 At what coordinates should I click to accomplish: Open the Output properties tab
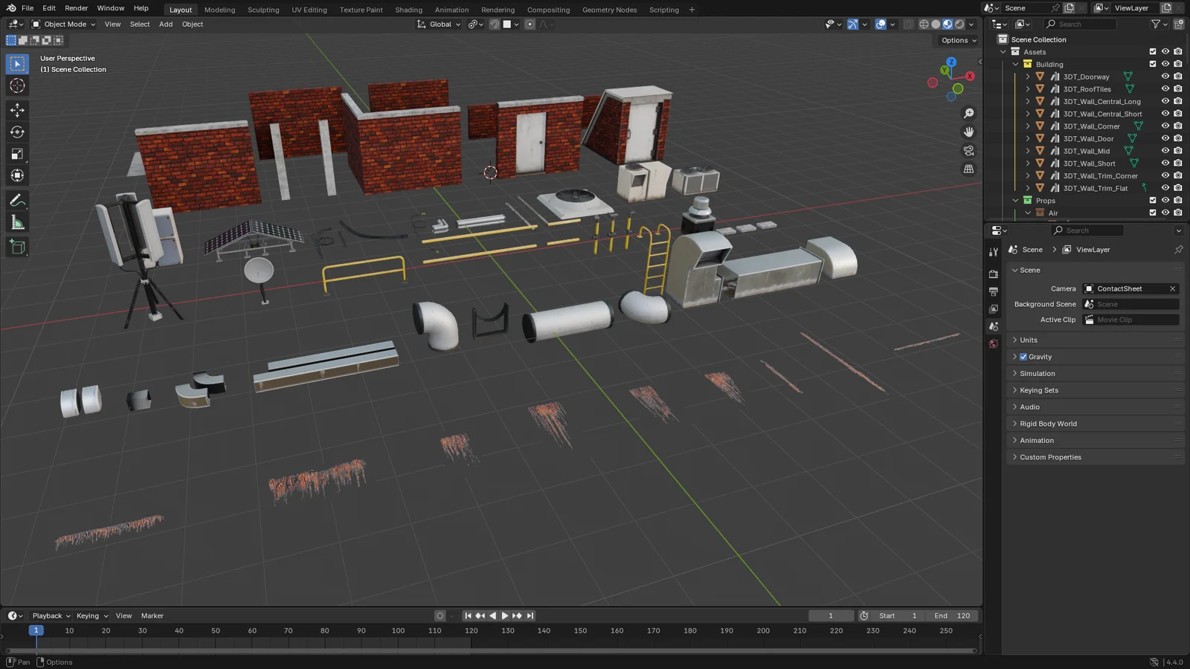[x=994, y=291]
